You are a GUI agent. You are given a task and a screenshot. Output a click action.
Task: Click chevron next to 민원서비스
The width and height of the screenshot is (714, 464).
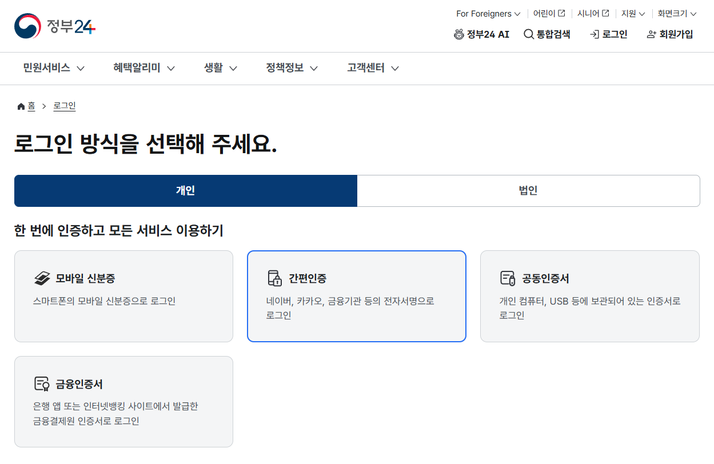(81, 69)
